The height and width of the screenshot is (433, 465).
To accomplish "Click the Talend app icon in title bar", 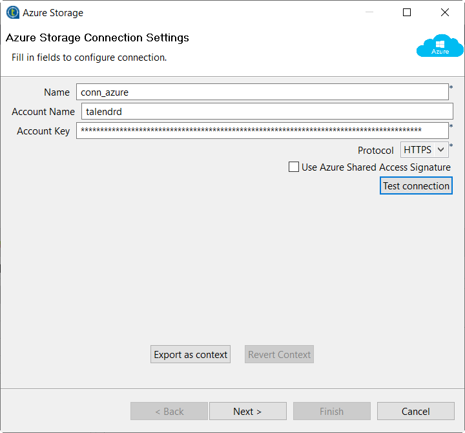I will (12, 12).
